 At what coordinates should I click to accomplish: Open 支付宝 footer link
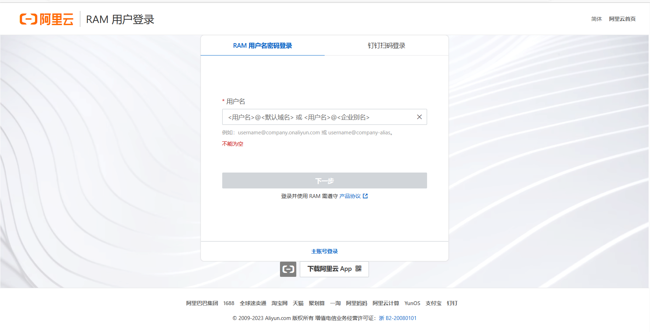point(433,303)
